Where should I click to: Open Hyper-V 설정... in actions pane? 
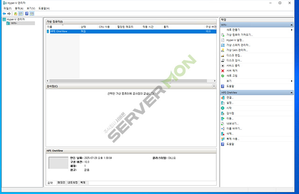coord(235,40)
